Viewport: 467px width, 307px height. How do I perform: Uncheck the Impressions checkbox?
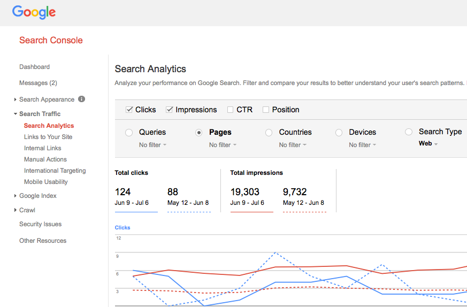click(169, 110)
